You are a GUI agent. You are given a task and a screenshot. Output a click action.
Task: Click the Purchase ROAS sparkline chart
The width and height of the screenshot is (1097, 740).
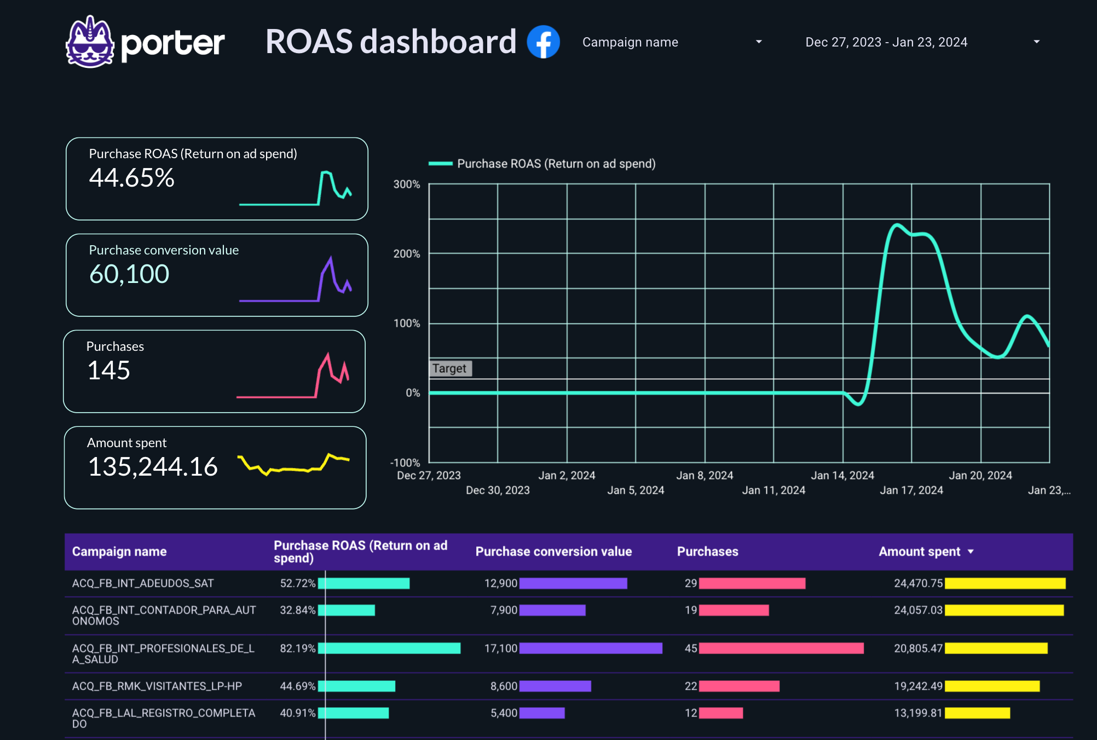pyautogui.click(x=296, y=189)
